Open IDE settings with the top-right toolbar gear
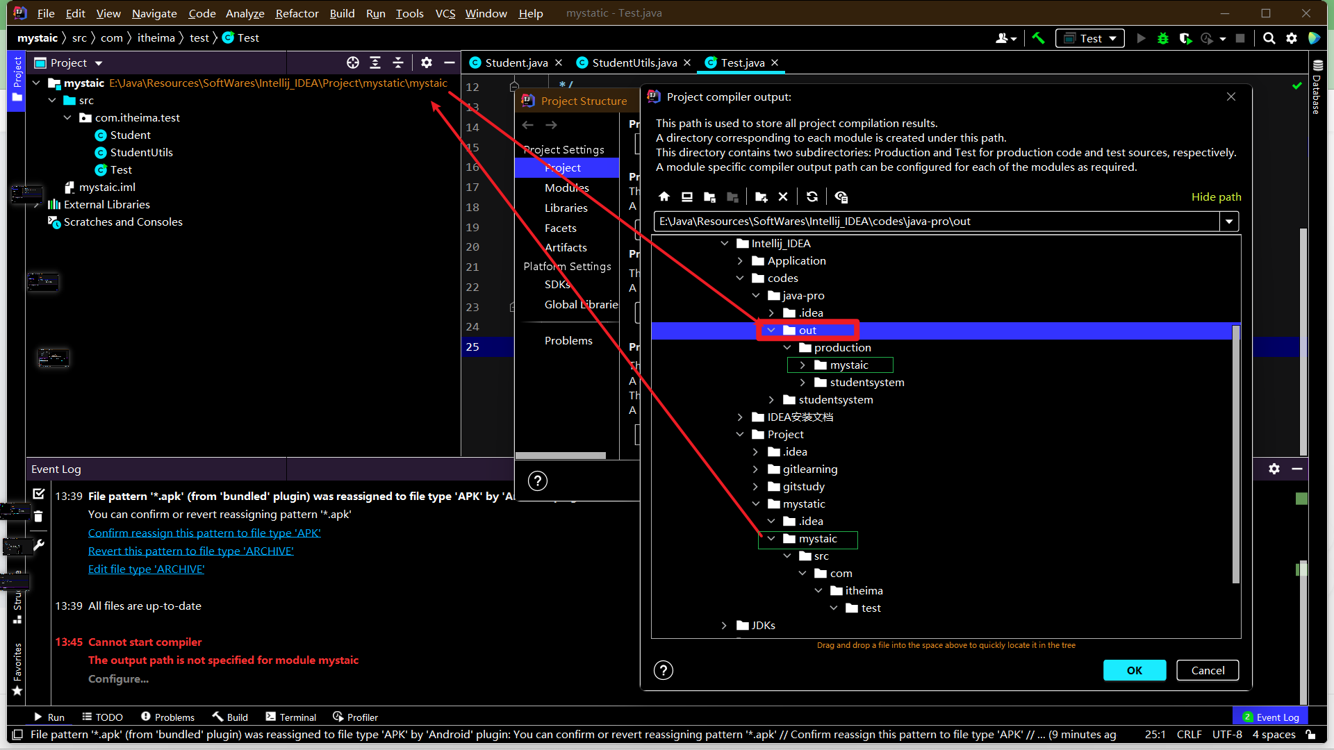Viewport: 1334px width, 750px height. click(1292, 38)
